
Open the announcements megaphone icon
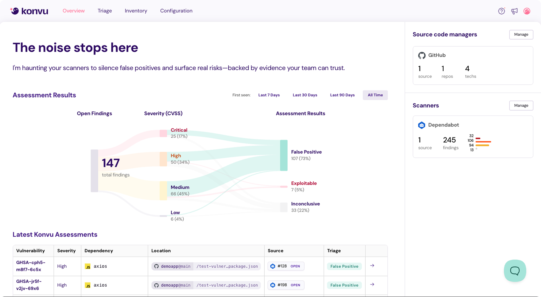tap(514, 11)
